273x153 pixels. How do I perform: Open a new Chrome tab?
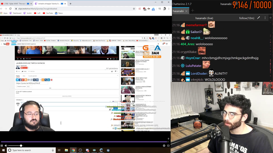(70, 3)
